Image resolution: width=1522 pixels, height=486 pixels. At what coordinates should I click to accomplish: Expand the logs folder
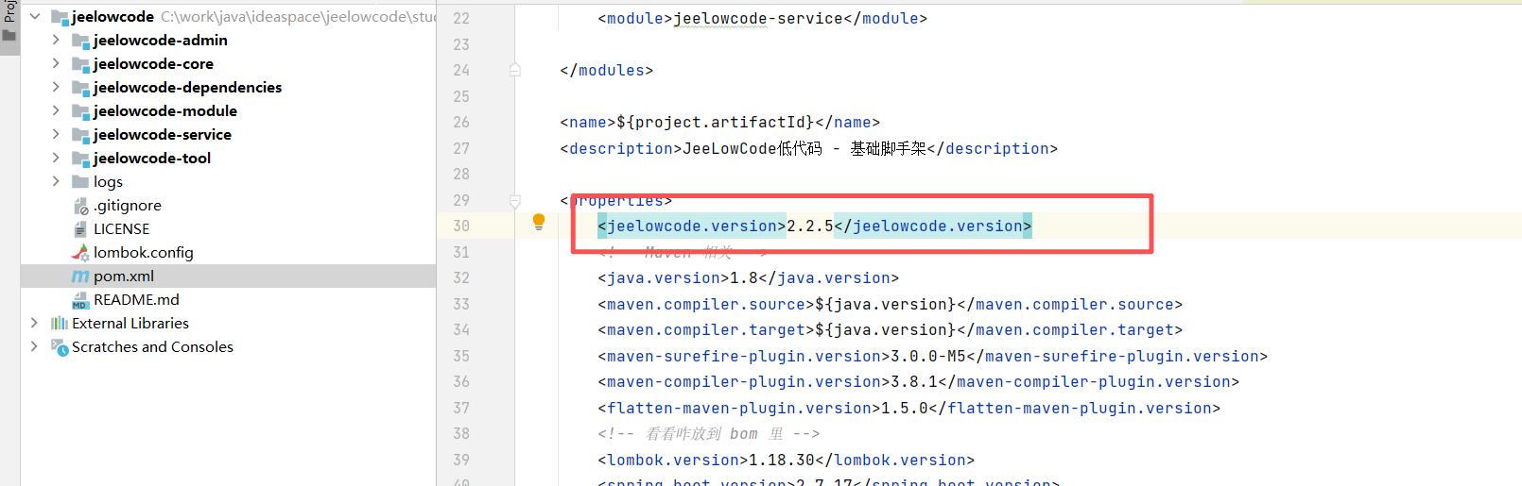(56, 181)
